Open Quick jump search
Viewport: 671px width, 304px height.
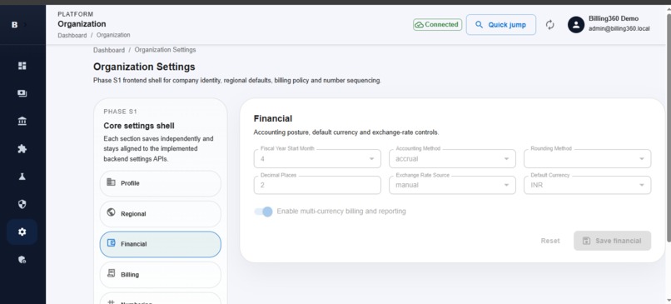tap(500, 25)
